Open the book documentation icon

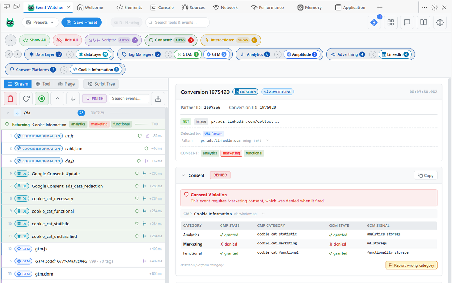pyautogui.click(x=423, y=22)
